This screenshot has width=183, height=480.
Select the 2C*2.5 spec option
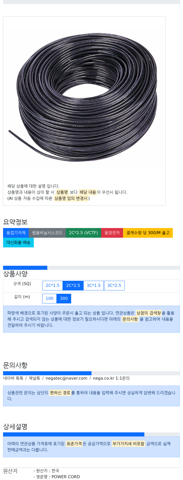(x=73, y=285)
